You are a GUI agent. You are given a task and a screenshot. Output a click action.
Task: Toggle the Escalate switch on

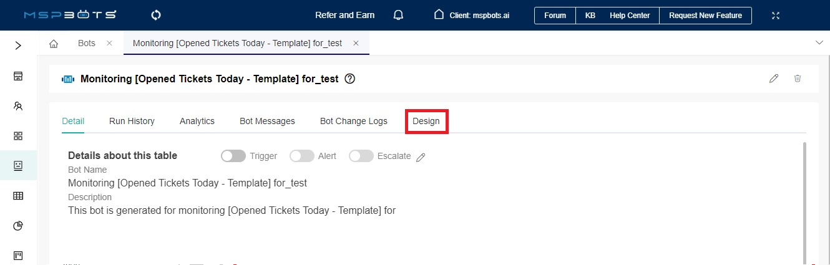tap(361, 156)
